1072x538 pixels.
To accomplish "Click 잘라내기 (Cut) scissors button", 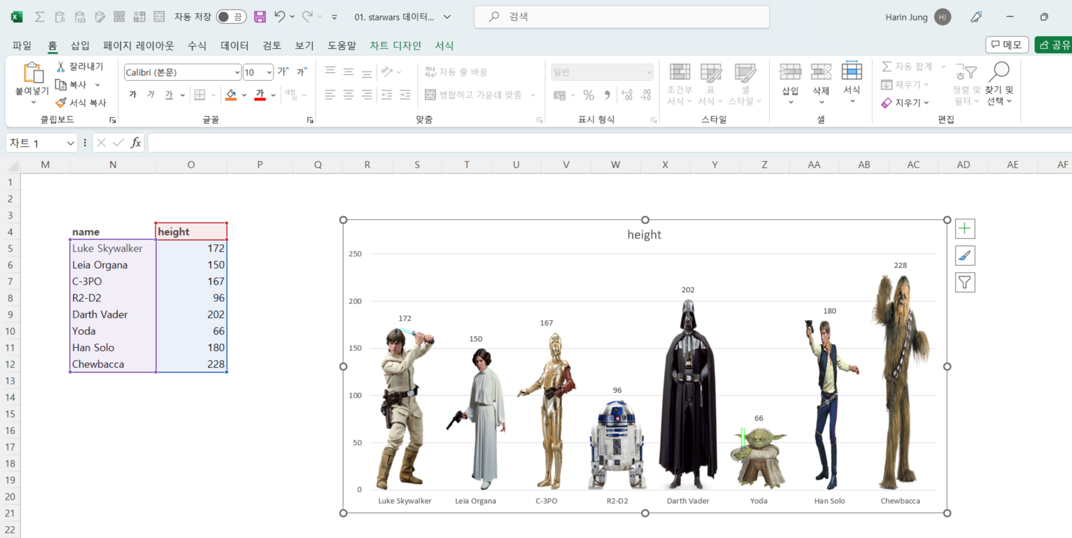I will pos(80,67).
